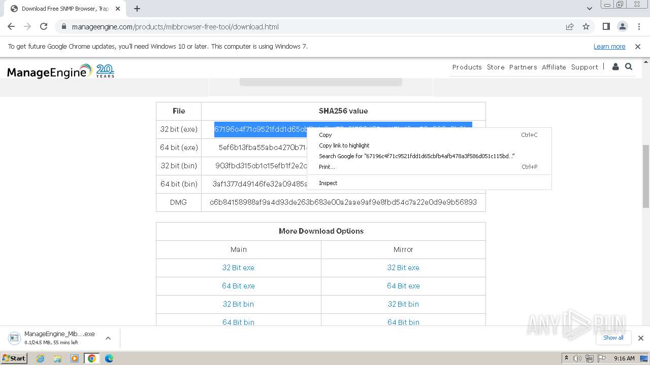Click the address bar URL

175,27
